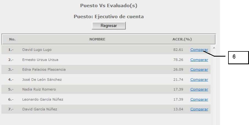Click the Puesto: Ejecutivo de cuenta heading
The height and width of the screenshot is (125, 249).
(109, 16)
